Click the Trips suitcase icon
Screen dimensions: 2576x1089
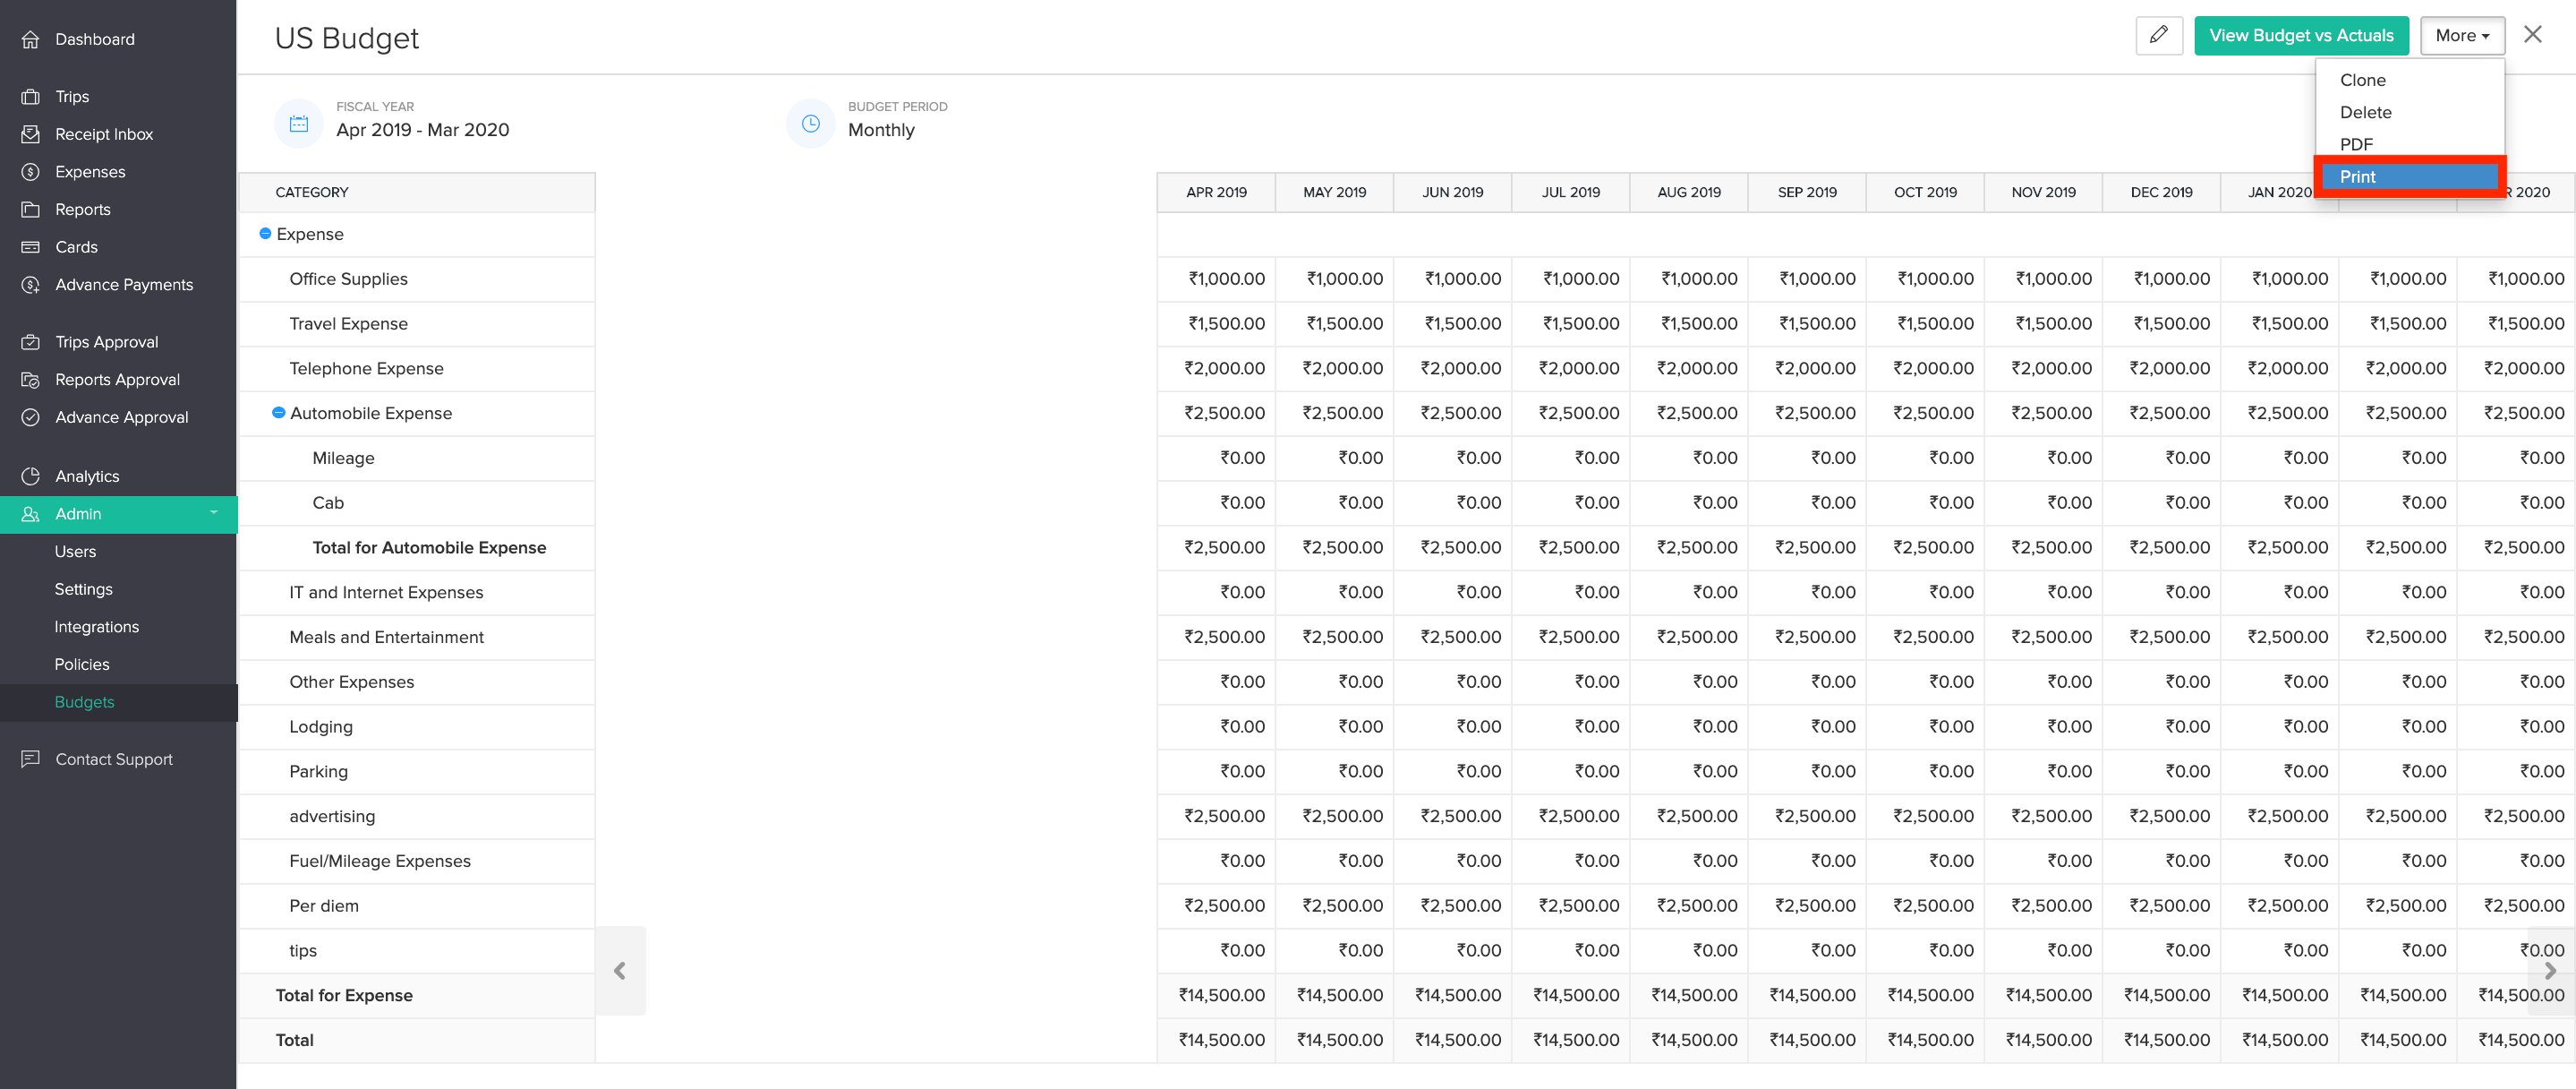pyautogui.click(x=31, y=96)
